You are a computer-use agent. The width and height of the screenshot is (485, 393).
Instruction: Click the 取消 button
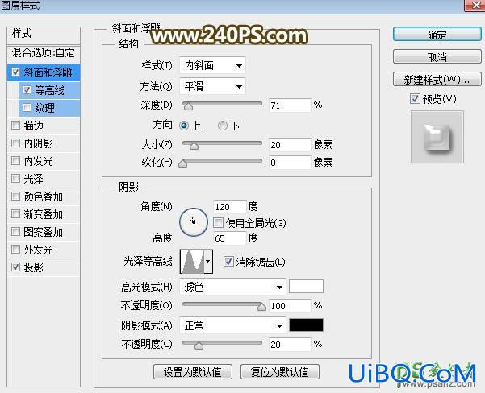pos(437,57)
